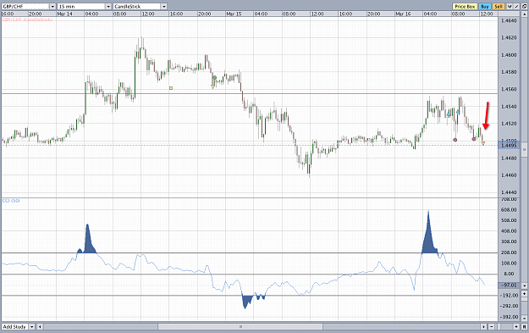
Task: Open the chevron menu next to Sell
Action: click(x=510, y=7)
